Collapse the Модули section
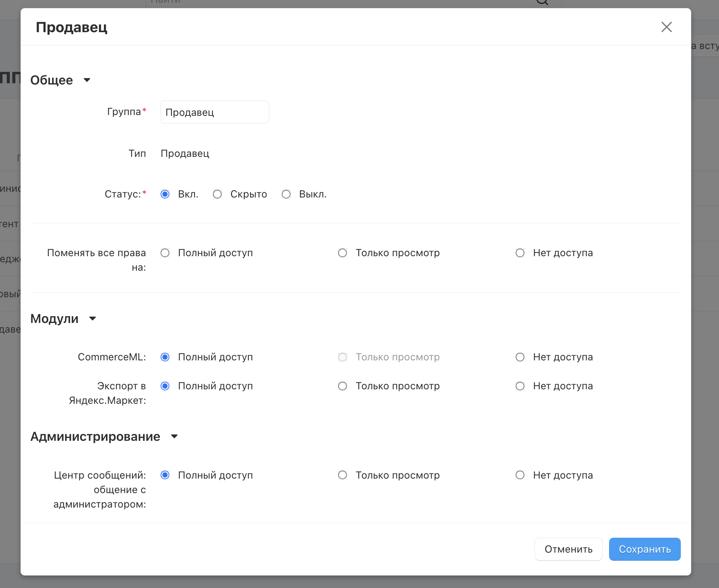 pyautogui.click(x=93, y=319)
